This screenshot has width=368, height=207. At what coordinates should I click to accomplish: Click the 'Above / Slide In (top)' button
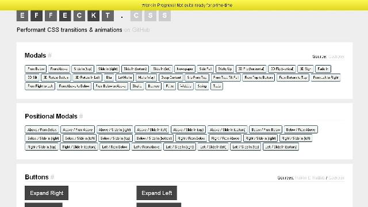pos(188,129)
